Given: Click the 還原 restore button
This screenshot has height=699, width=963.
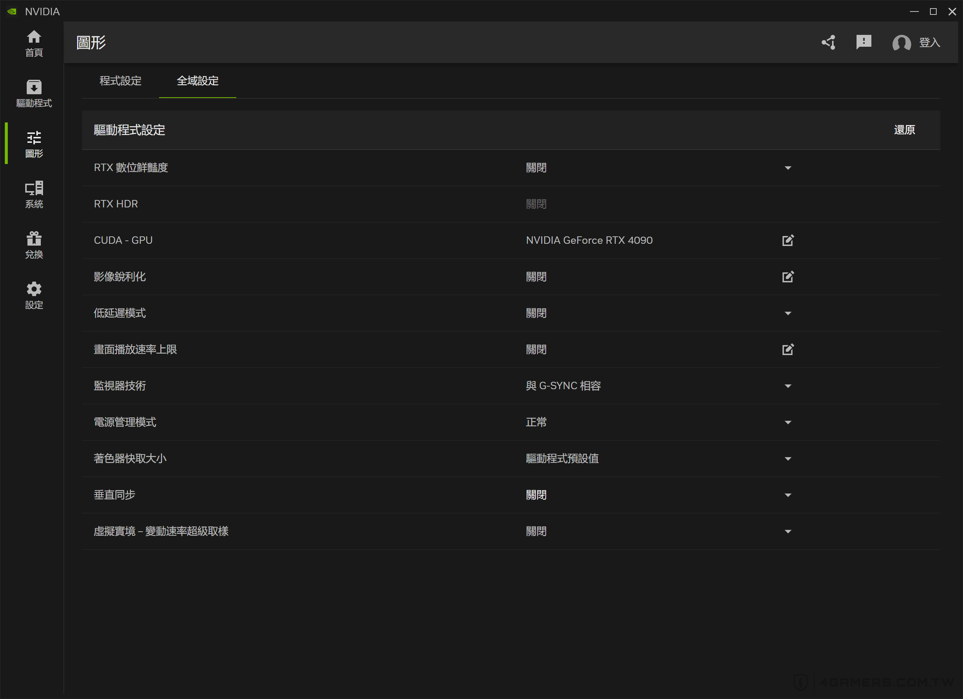Looking at the screenshot, I should coord(904,130).
